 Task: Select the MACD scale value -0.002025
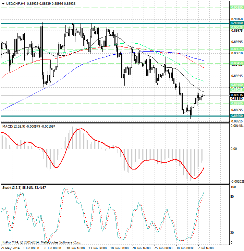237,181
